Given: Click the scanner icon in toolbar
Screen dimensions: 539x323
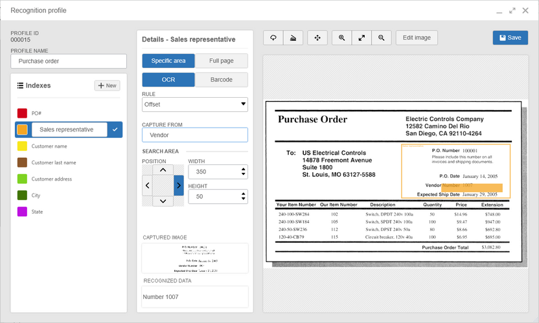Looking at the screenshot, I should 293,38.
